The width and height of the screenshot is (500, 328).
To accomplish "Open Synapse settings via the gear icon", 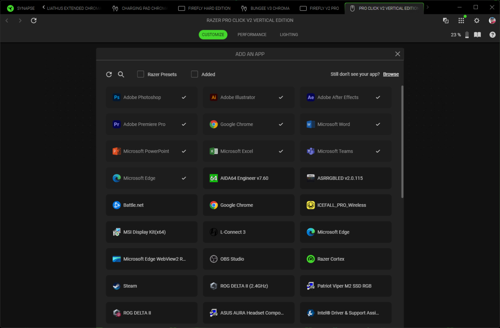I will [477, 20].
